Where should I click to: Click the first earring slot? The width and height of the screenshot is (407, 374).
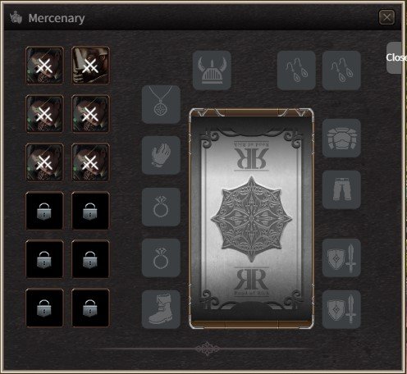pos(296,71)
